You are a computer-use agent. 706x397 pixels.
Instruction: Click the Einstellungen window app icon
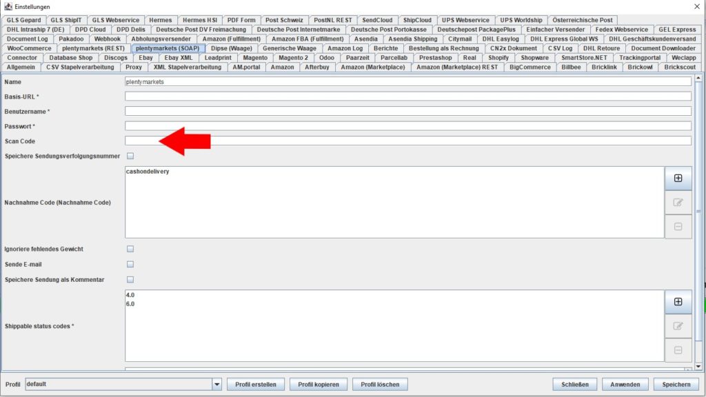8,6
